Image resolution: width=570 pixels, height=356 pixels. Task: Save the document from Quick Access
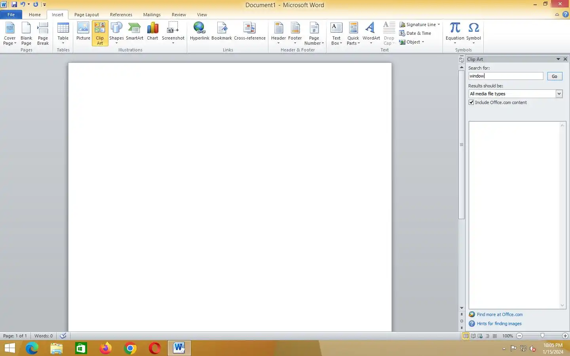point(14,4)
